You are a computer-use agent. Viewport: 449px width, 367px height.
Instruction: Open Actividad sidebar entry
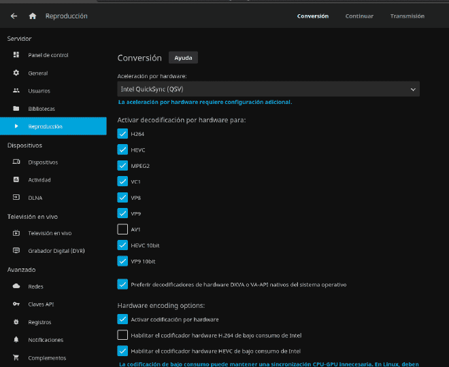click(x=53, y=180)
